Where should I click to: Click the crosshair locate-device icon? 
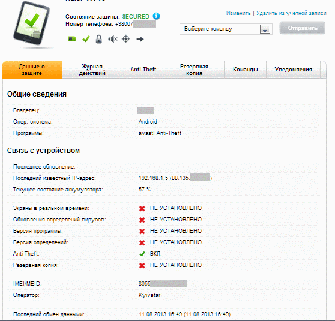[x=126, y=39]
